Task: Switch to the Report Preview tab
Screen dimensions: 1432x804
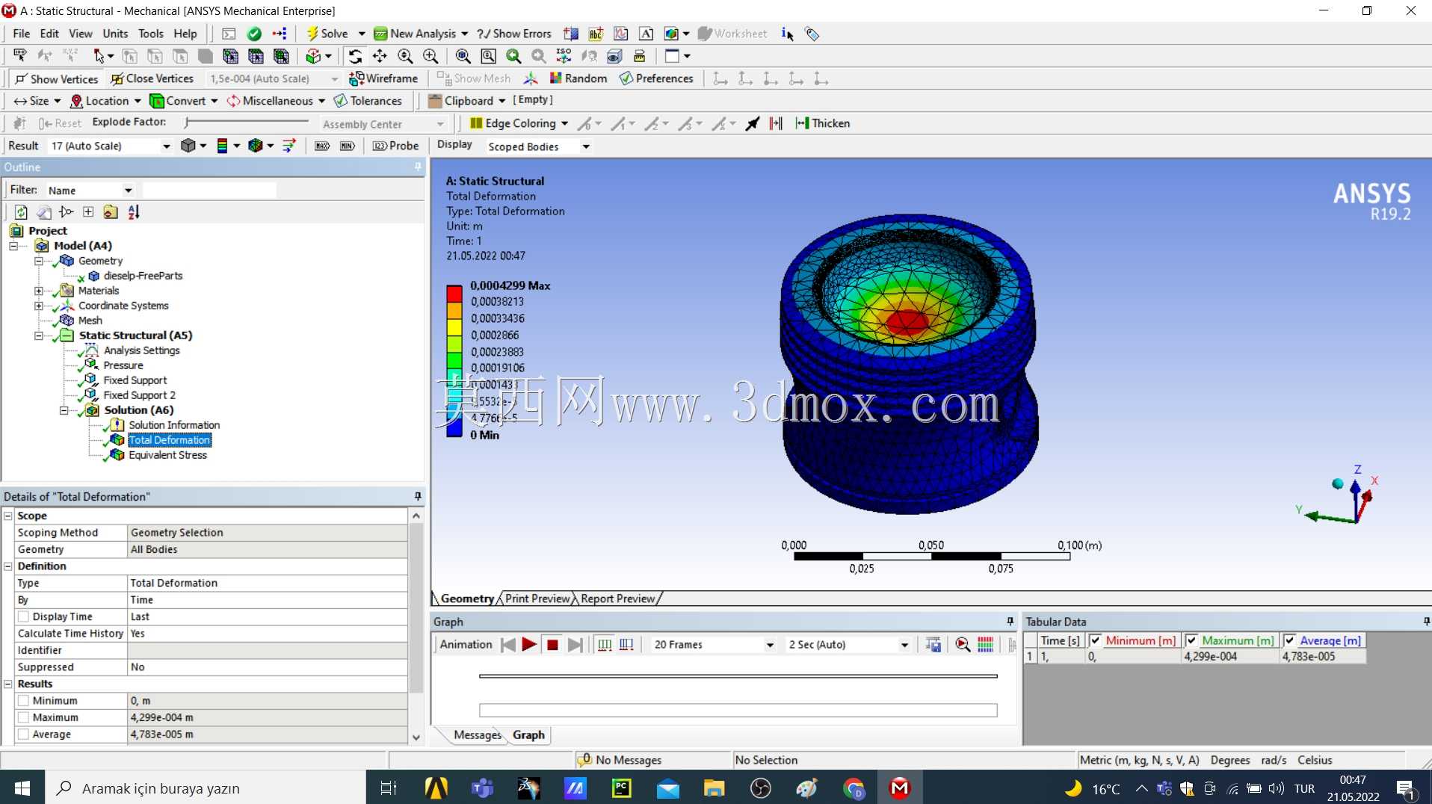Action: (617, 599)
